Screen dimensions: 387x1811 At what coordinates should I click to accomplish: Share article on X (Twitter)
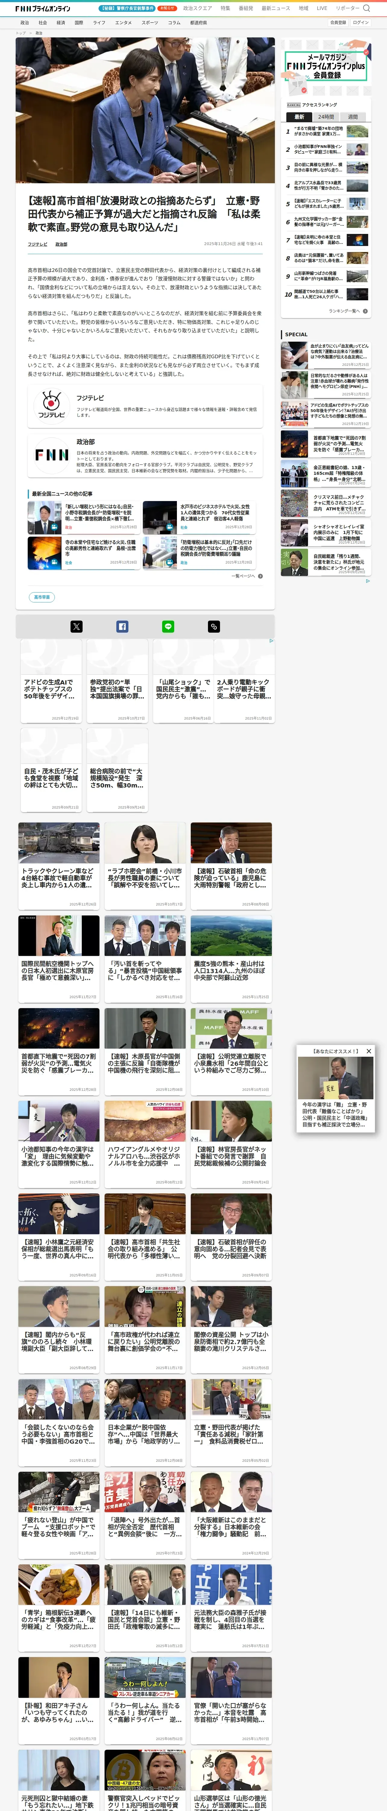click(x=77, y=626)
